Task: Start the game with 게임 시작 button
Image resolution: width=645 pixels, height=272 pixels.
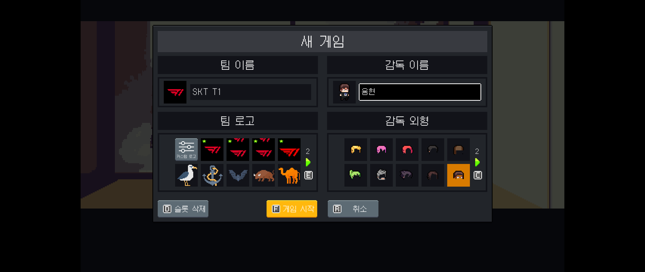Action: (292, 209)
